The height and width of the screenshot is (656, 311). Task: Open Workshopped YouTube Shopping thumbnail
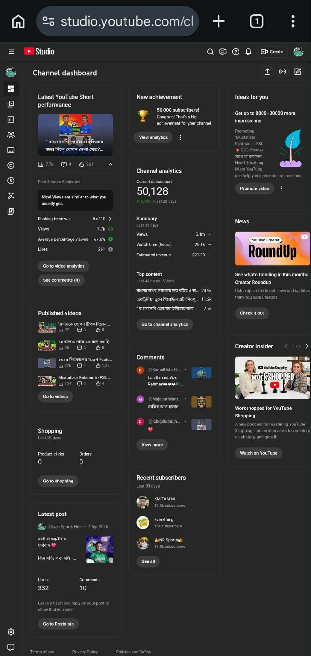click(x=272, y=378)
